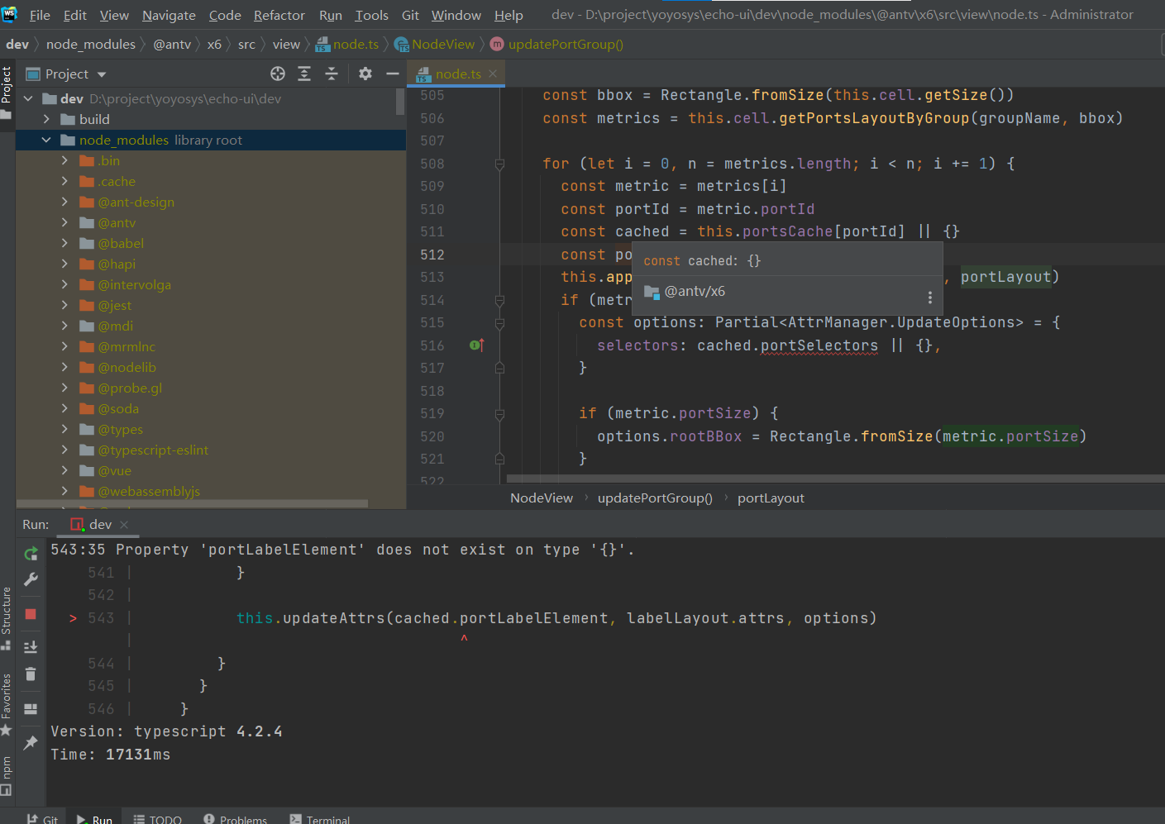Rerun the dev configuration with the green icon
Image resolution: width=1165 pixels, height=824 pixels.
coord(30,553)
